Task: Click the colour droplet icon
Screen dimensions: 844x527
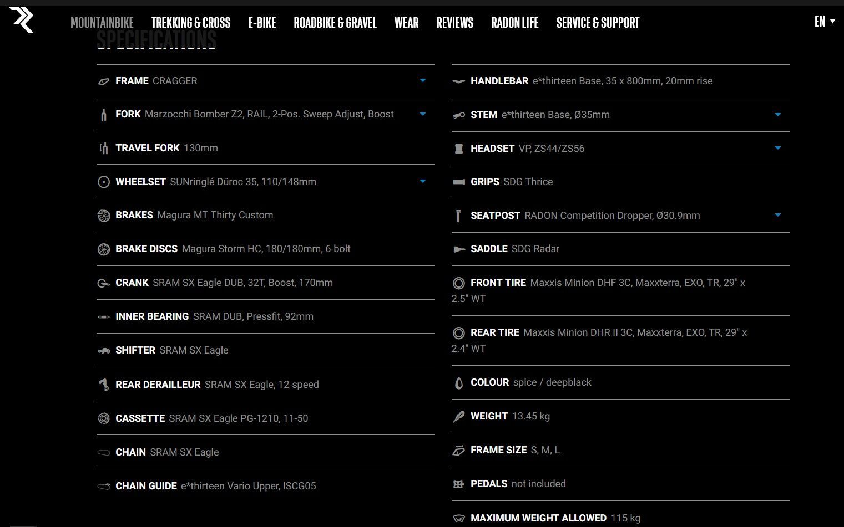Action: (459, 383)
